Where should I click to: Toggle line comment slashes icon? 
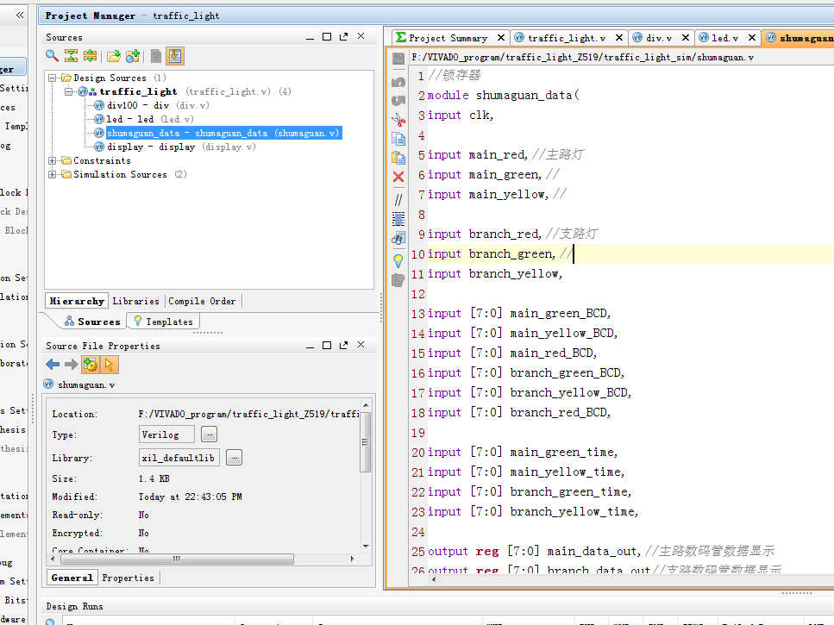tap(398, 200)
